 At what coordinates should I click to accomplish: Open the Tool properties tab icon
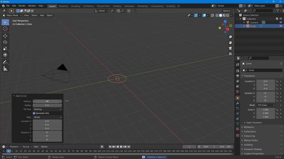coord(238,64)
